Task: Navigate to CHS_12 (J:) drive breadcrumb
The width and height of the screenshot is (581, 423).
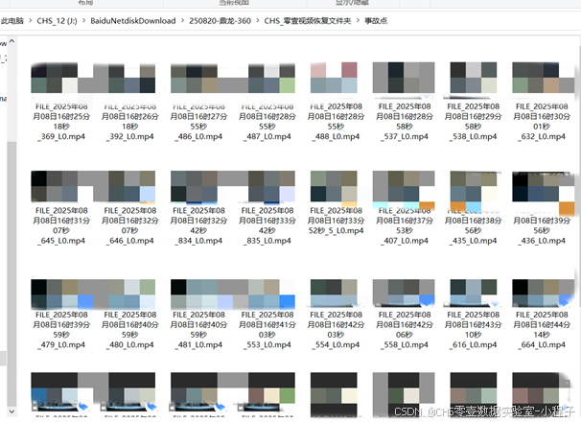Action: point(57,21)
